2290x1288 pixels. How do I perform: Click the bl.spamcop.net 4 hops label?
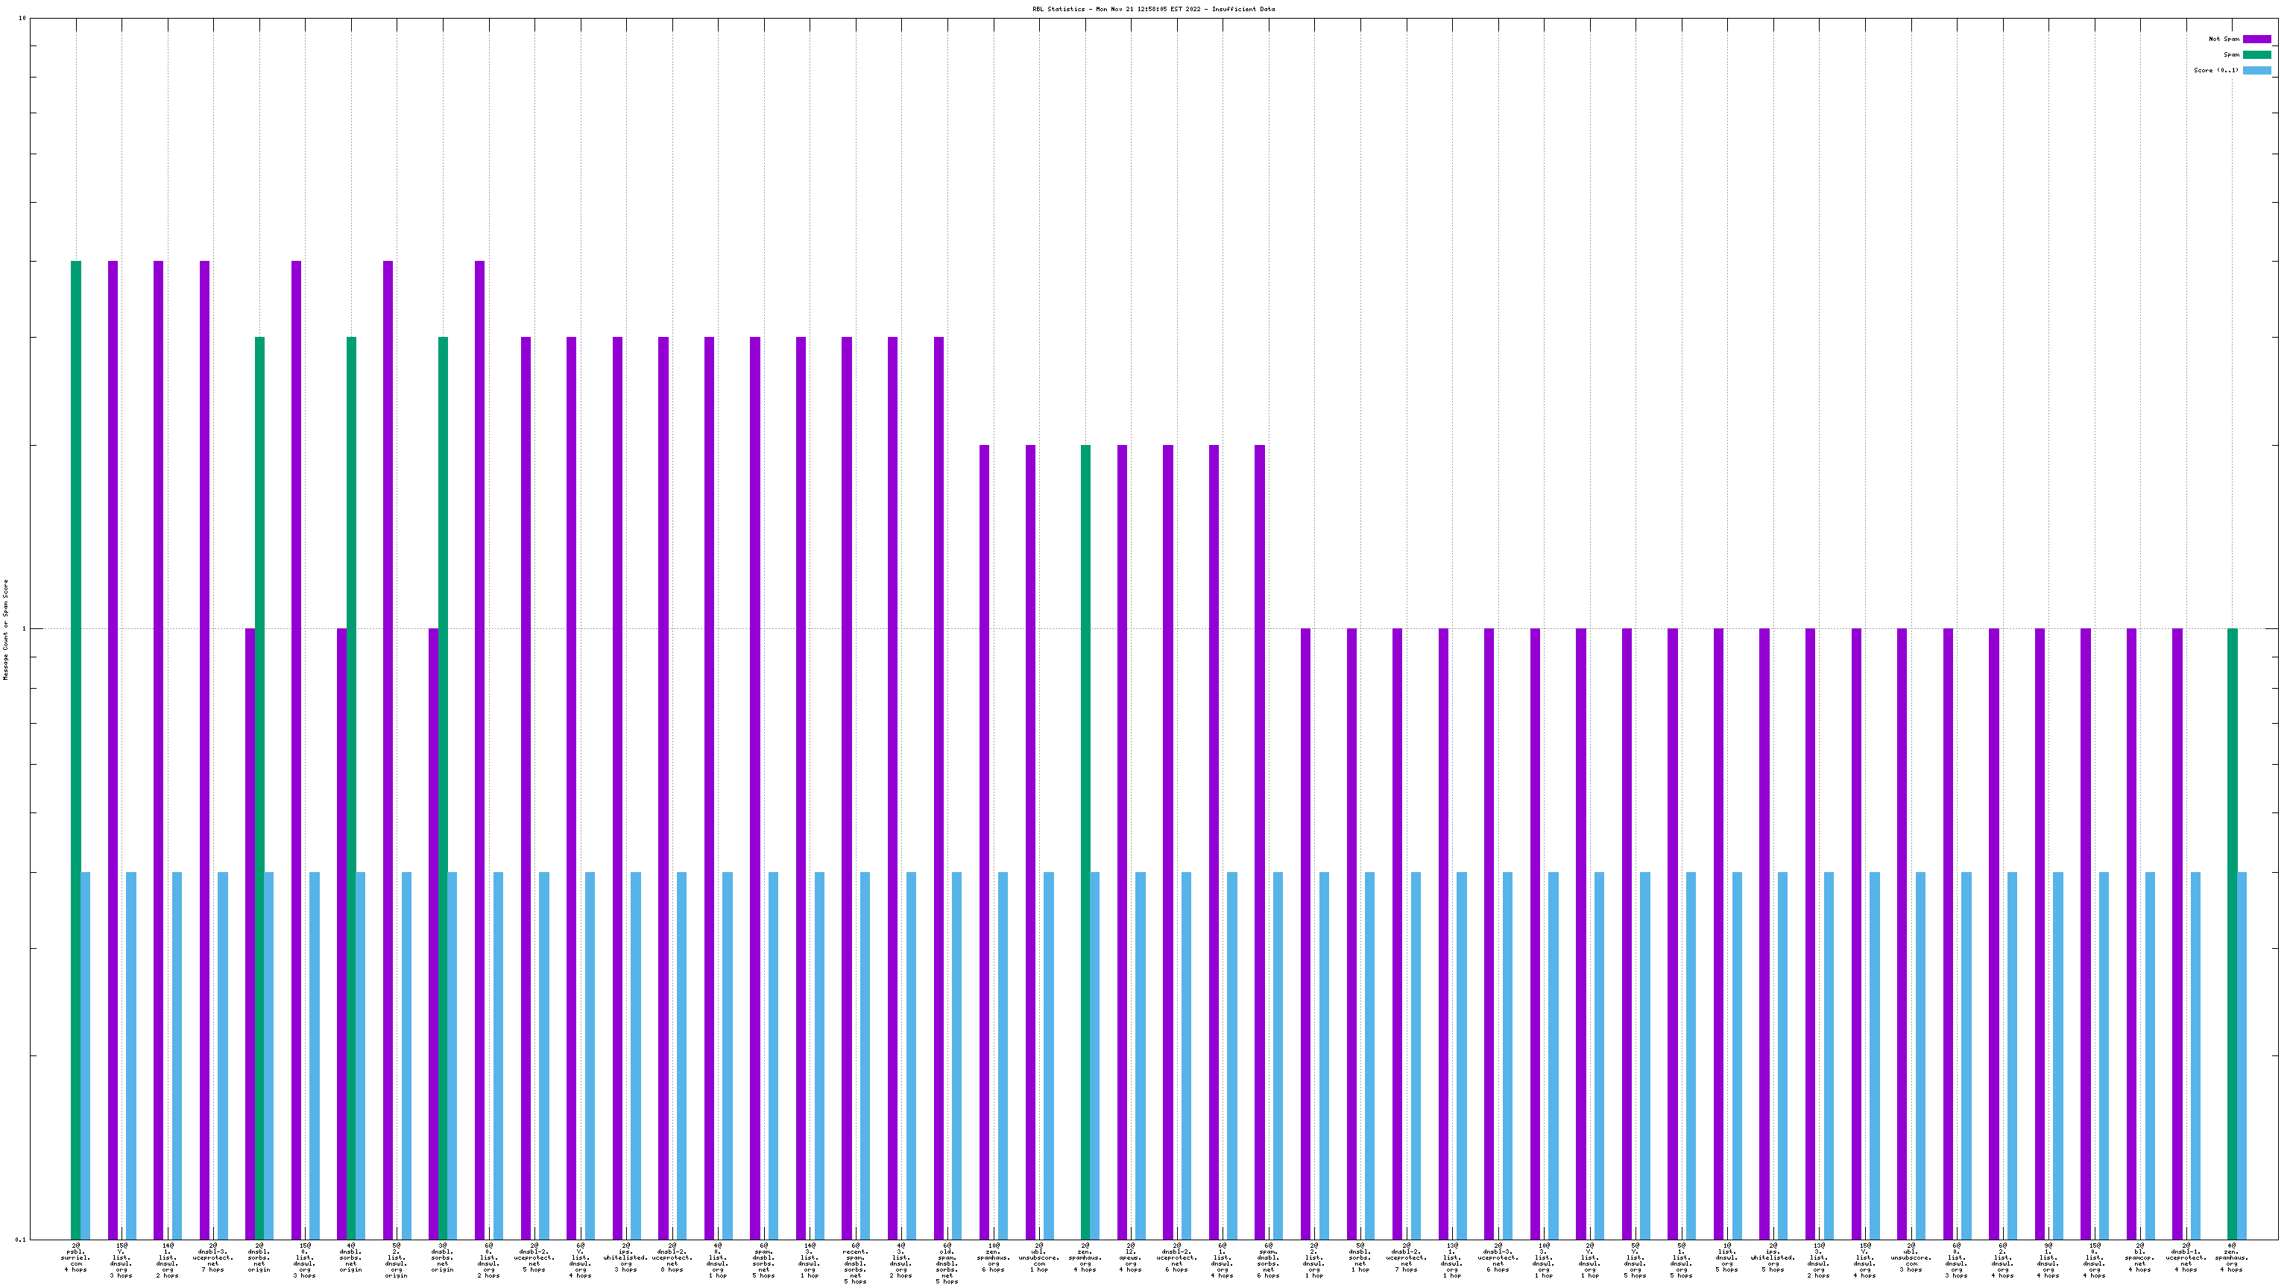2139,1257
